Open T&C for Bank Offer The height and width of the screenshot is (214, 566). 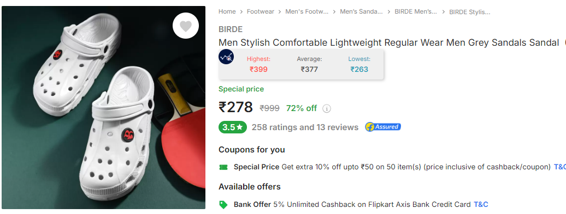(481, 205)
